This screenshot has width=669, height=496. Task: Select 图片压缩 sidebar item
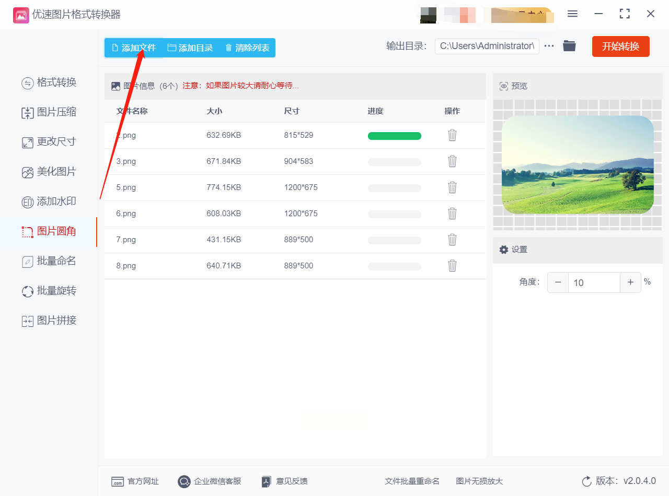point(49,112)
